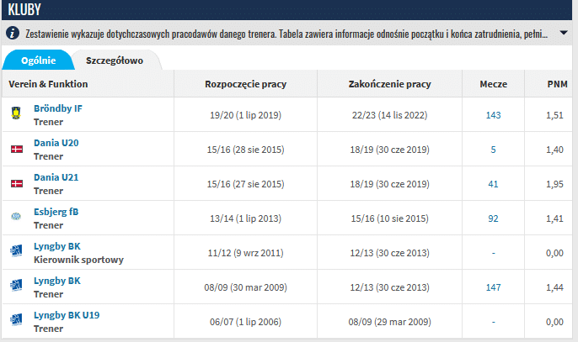The image size is (578, 342).
Task: Click the Mecze column header
Action: (x=493, y=84)
